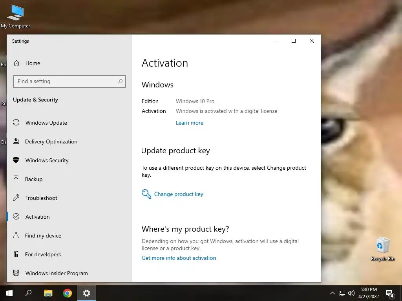Open the volume speaker icon in tray
This screenshot has width=402, height=301.
point(351,293)
